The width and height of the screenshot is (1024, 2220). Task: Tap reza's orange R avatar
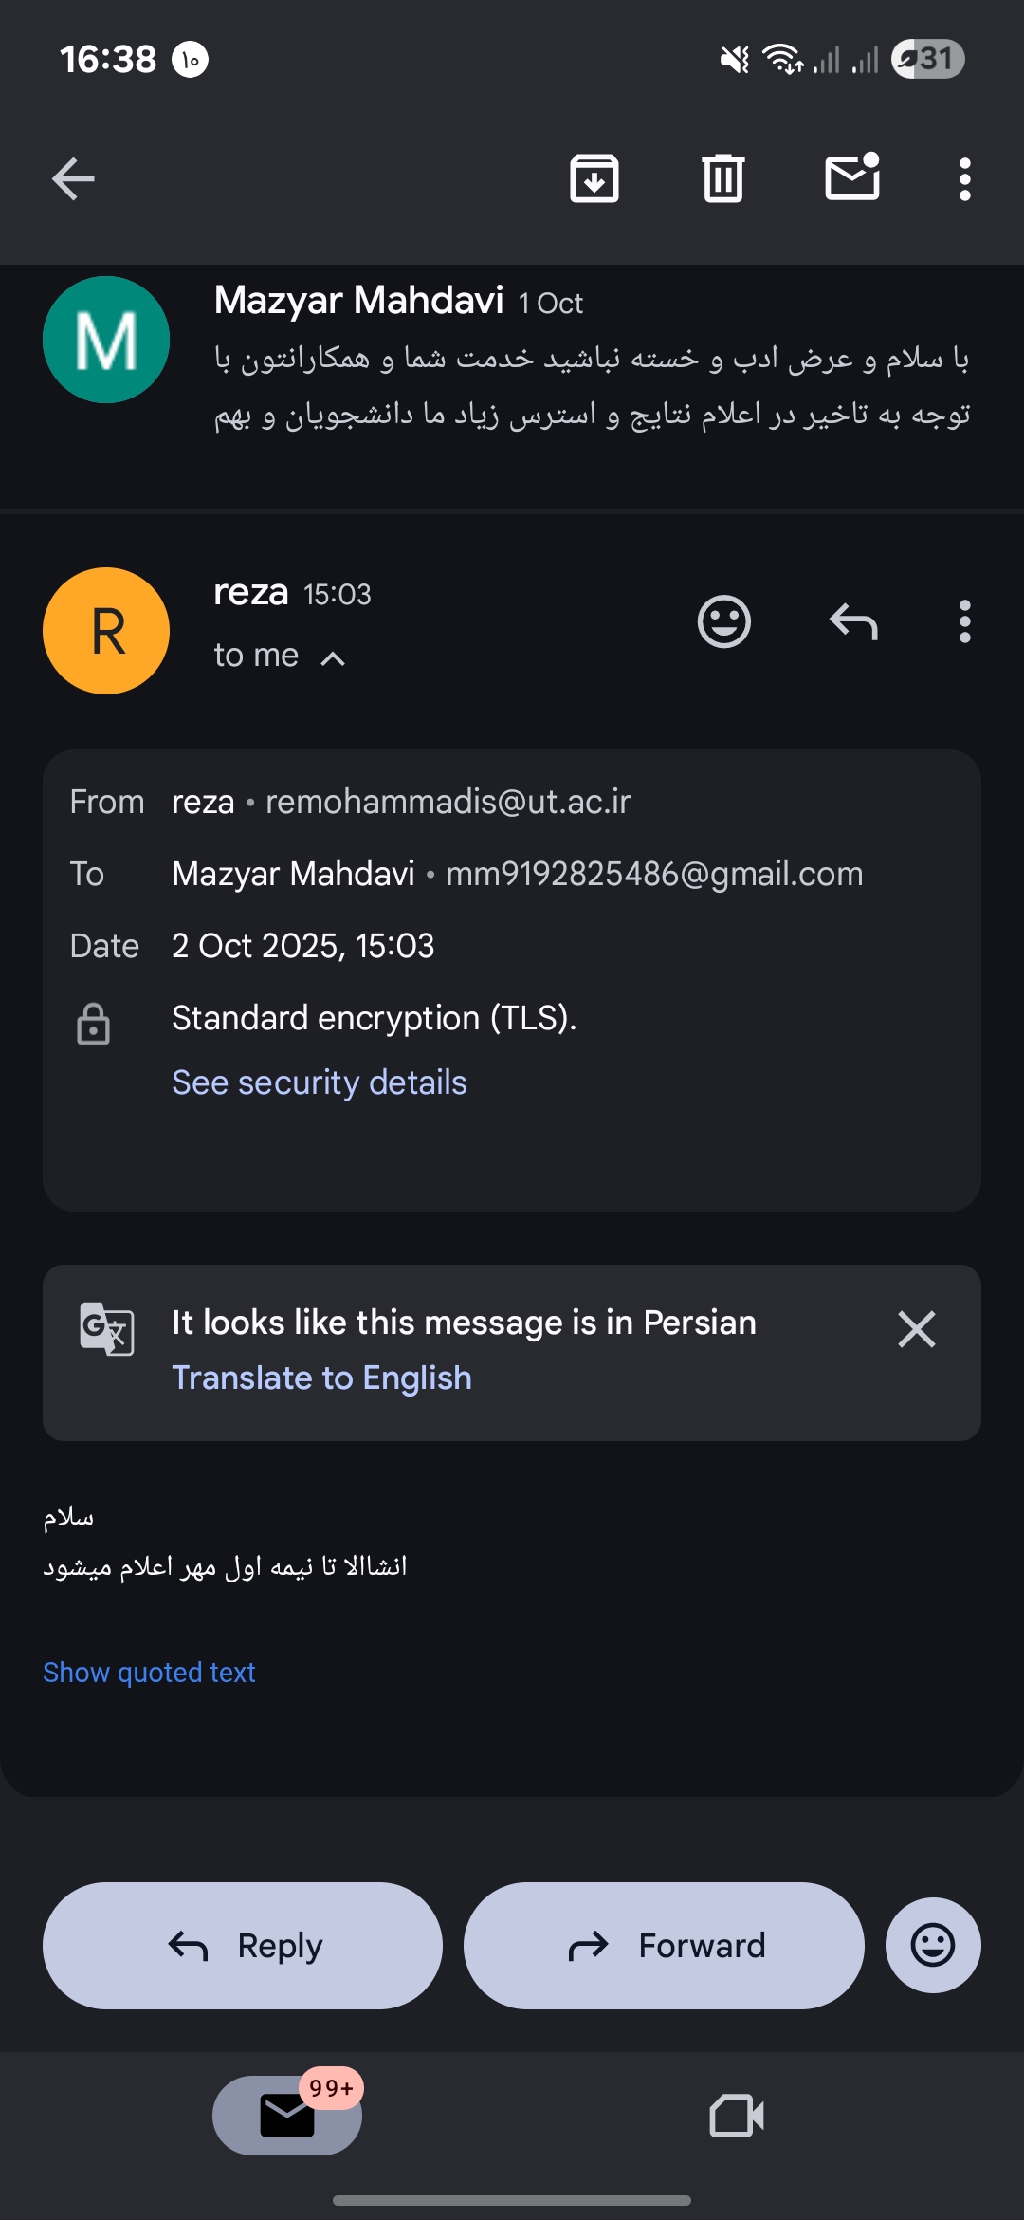pyautogui.click(x=106, y=631)
